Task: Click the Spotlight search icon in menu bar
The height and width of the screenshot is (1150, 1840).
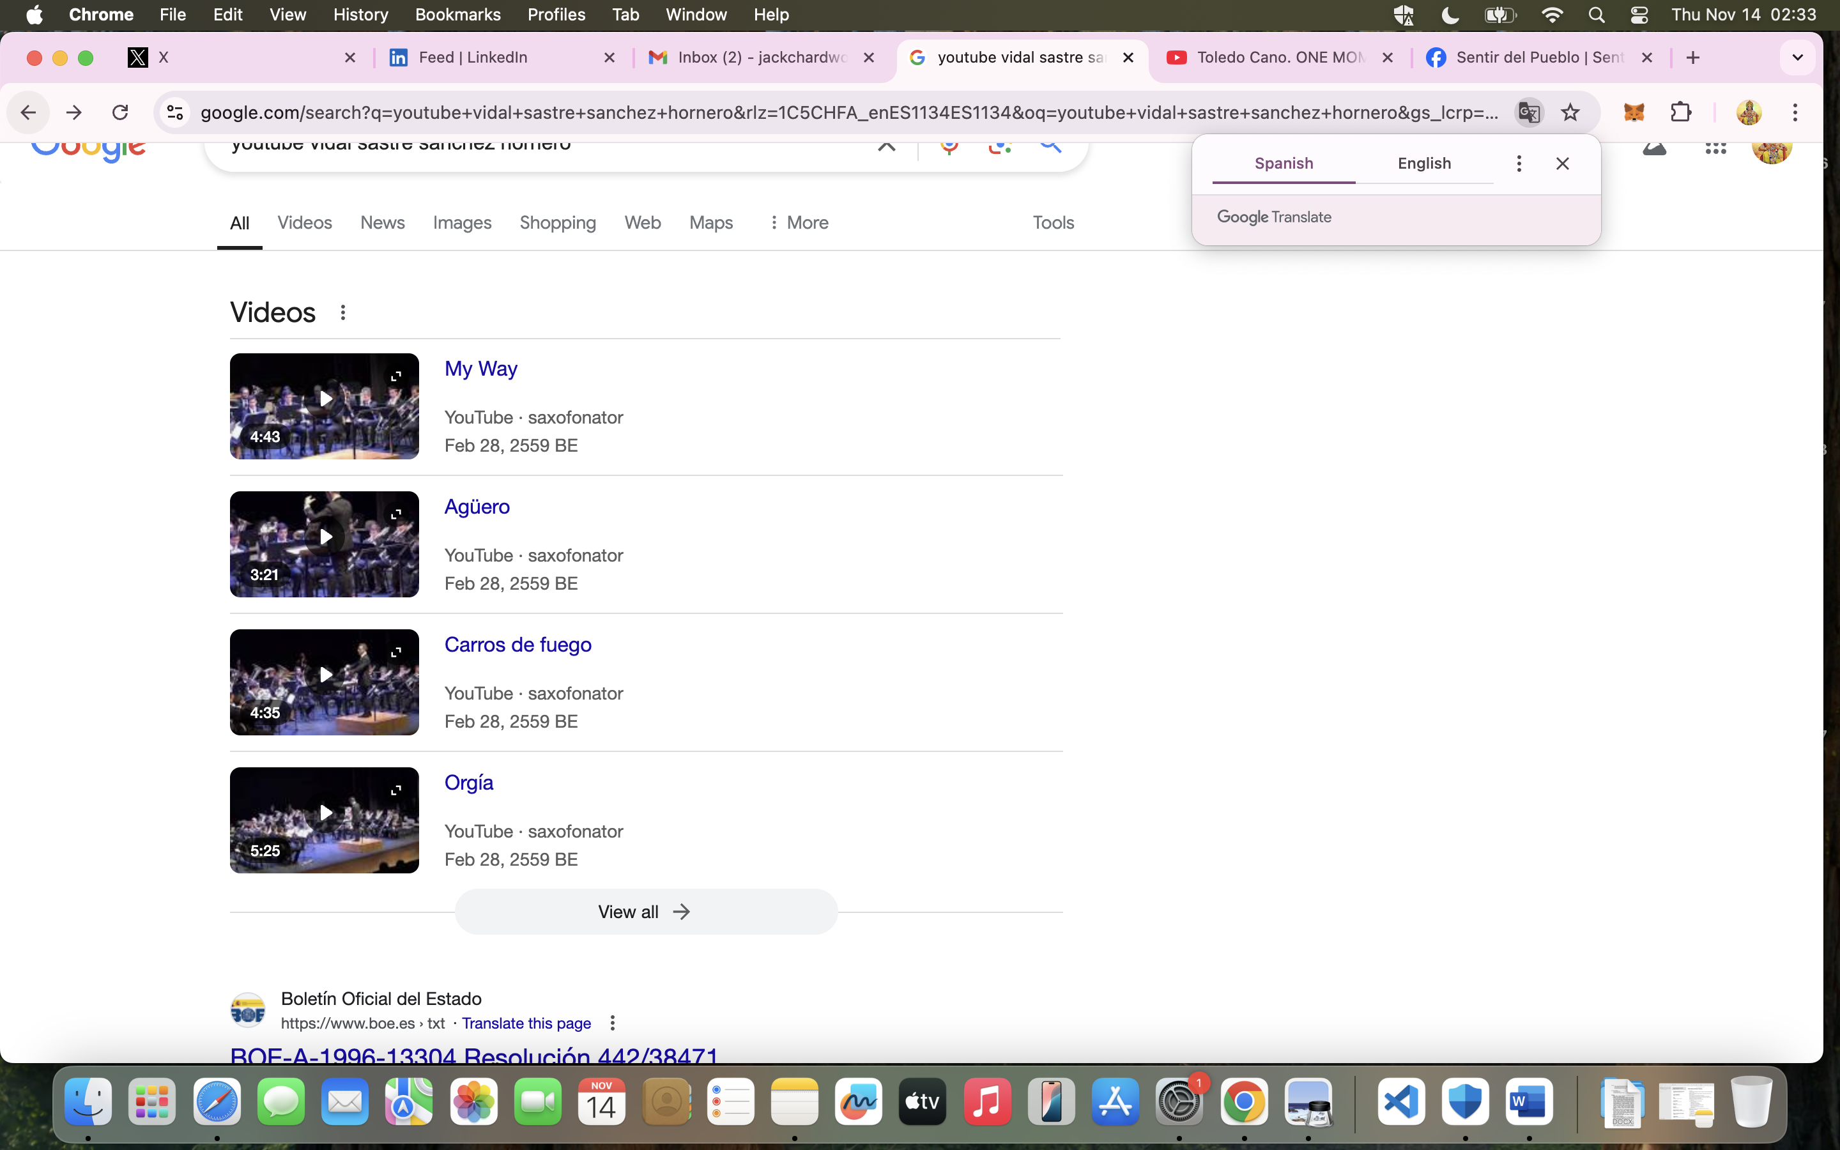Action: 1596,15
